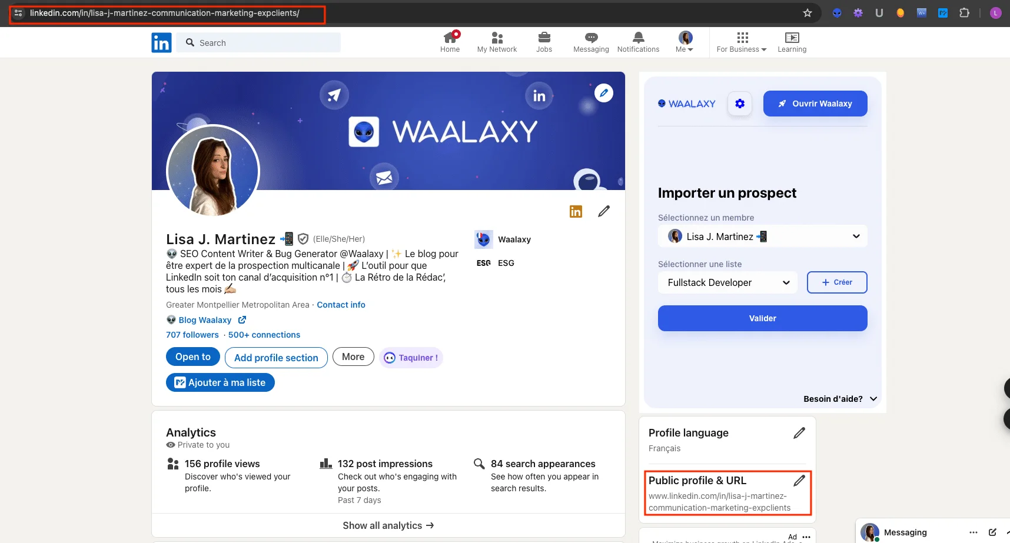Click the Français language text
Image resolution: width=1010 pixels, height=543 pixels.
point(665,448)
